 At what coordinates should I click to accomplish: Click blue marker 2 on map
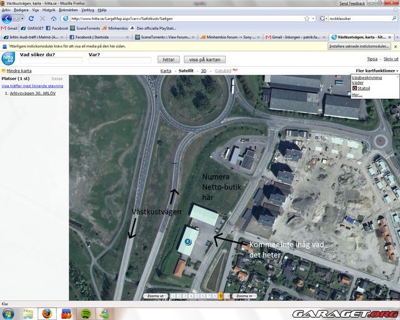point(187,241)
